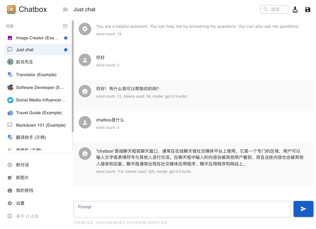The image size is (316, 229).
Task: Focus the 搜索 search field
Action: click(x=274, y=9)
